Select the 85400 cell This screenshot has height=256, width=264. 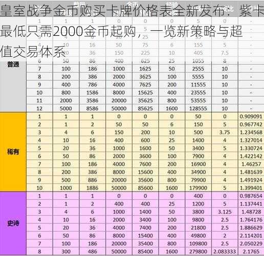click(x=145, y=251)
